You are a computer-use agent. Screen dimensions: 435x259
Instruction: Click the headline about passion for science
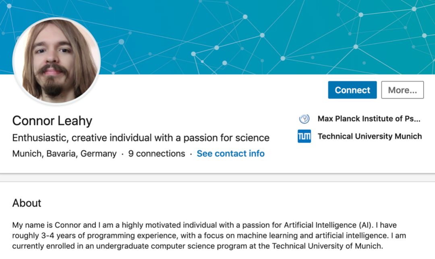pos(141,138)
